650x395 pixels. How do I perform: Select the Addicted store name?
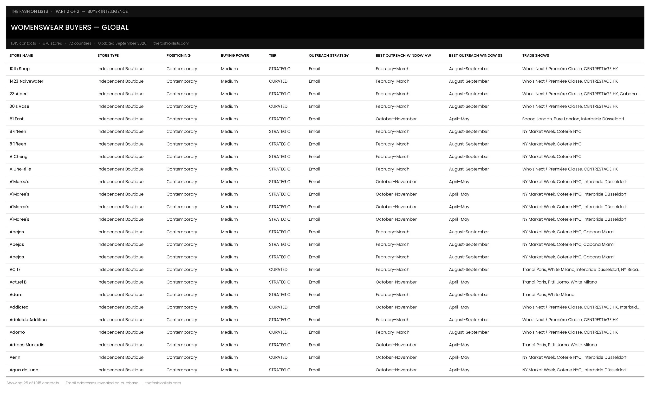click(x=19, y=307)
